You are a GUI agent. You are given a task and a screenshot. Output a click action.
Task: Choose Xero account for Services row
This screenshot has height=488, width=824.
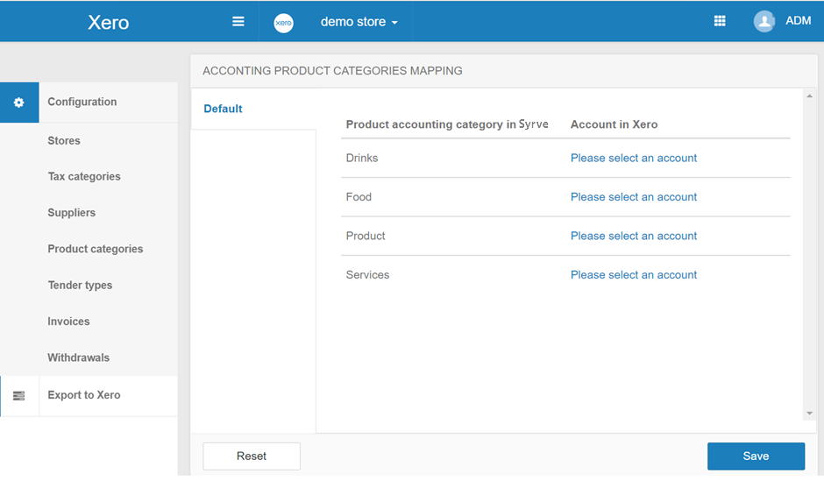[x=633, y=275]
